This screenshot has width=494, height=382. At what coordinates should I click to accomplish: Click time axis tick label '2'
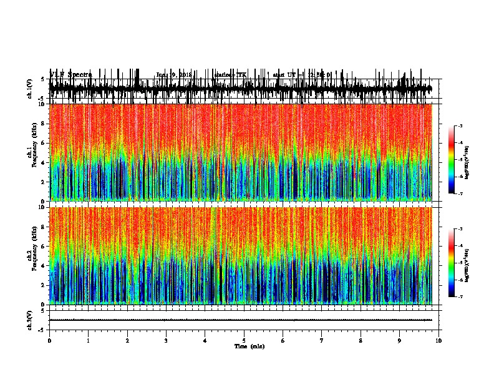tap(127, 341)
